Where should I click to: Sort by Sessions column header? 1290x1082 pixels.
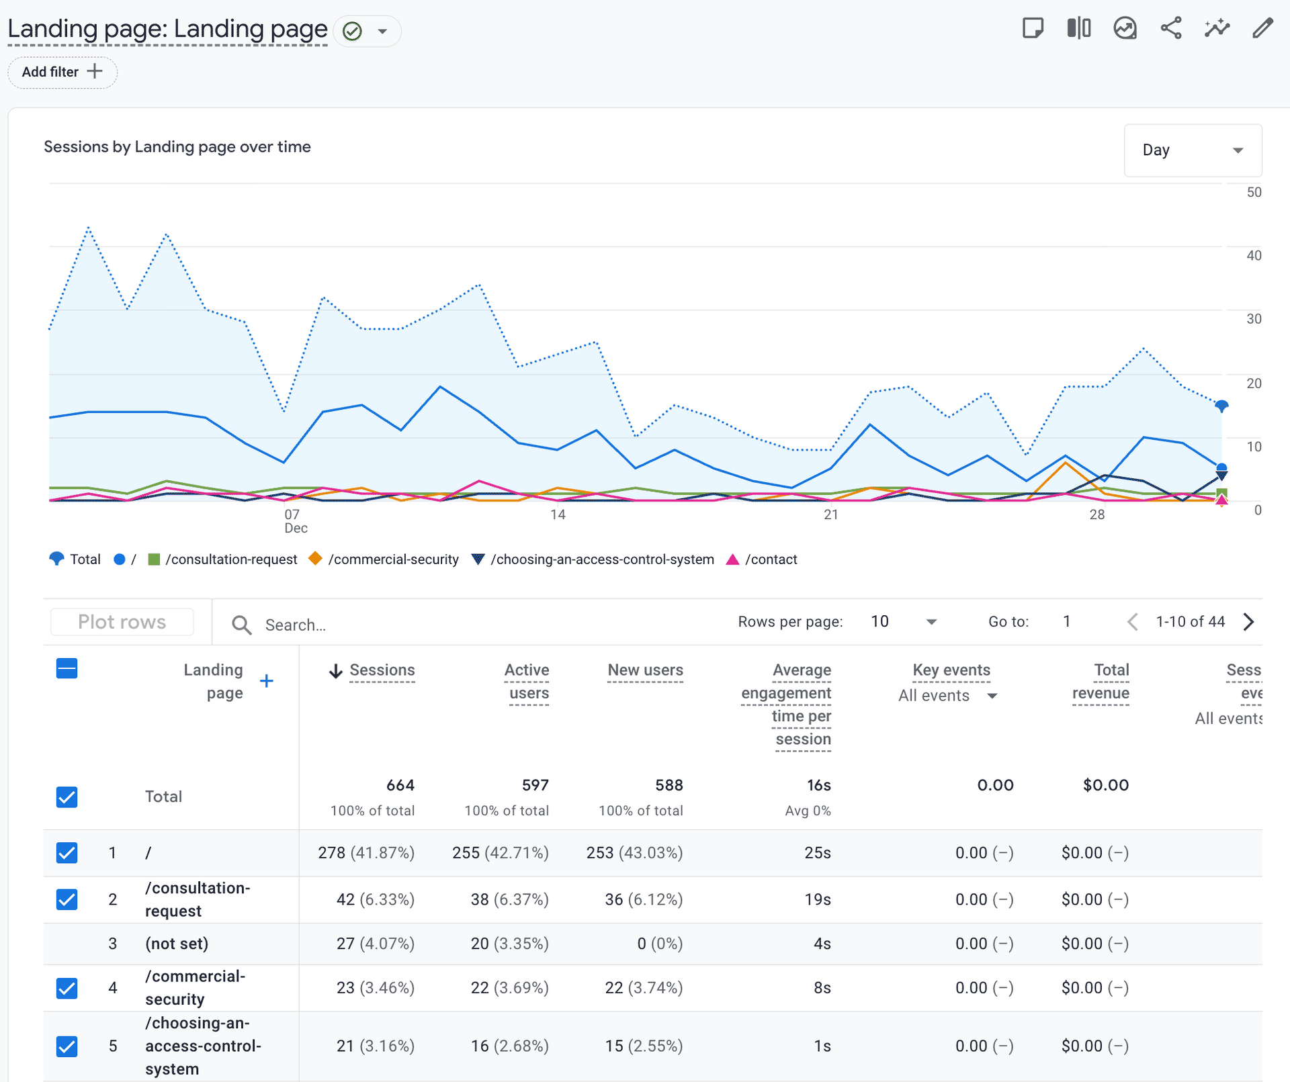click(x=382, y=670)
